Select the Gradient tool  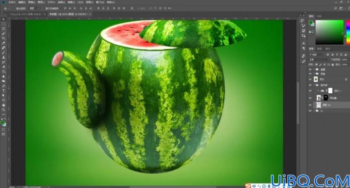tap(3, 71)
